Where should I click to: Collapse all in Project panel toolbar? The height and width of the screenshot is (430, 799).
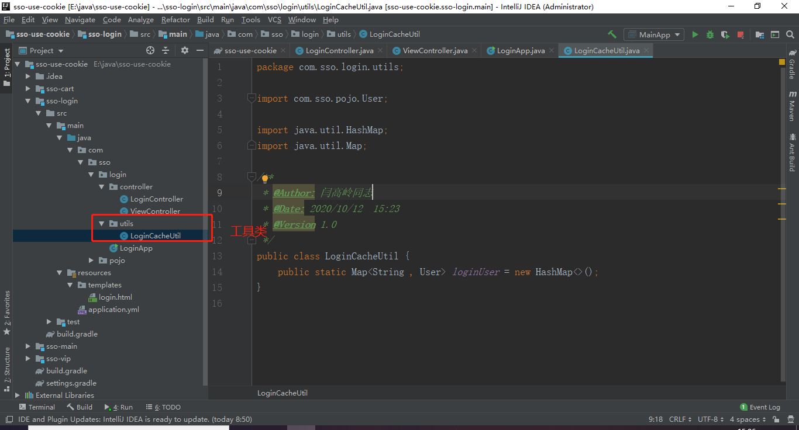tap(166, 50)
